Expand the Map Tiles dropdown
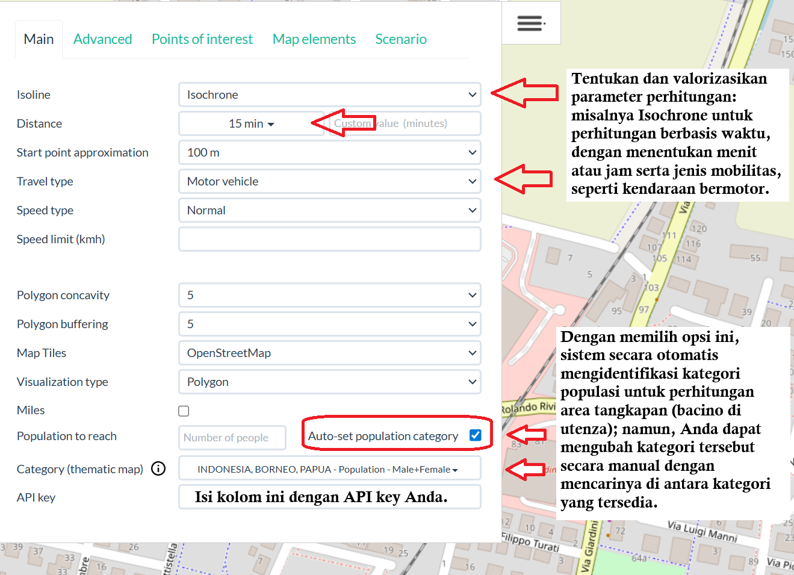Screen dimensions: 794x575 pos(329,353)
